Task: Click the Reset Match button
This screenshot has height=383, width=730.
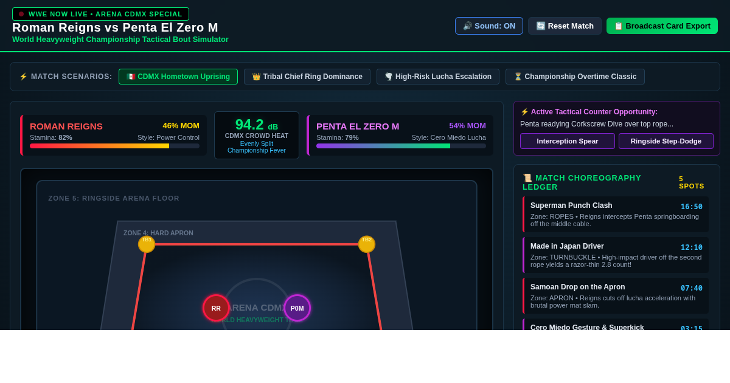Action: click(x=565, y=26)
